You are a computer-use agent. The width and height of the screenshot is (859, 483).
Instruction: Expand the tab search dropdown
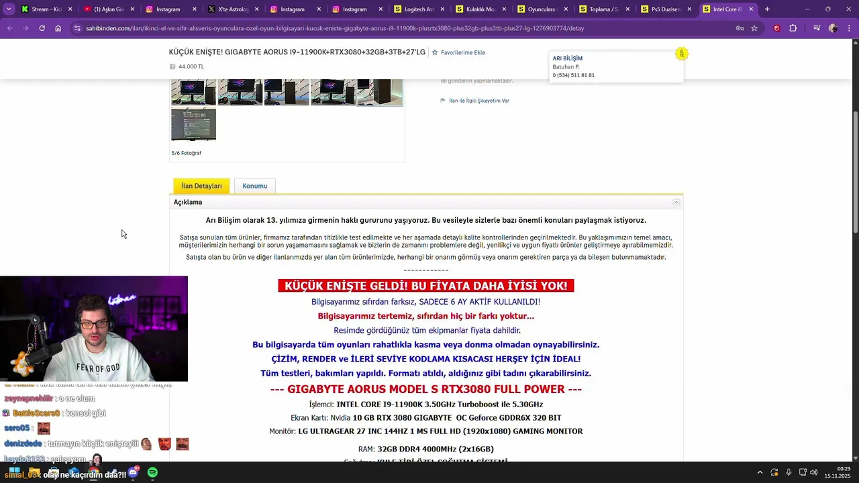pos(9,9)
